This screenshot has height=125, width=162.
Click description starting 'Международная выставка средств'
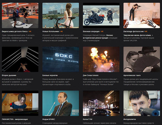click(x=139, y=123)
